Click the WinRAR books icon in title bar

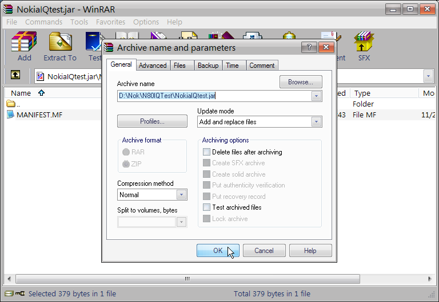coord(8,9)
